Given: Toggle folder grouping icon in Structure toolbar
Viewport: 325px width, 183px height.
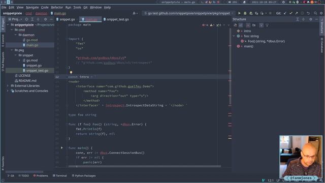Looking at the screenshot, I should click(254, 25).
